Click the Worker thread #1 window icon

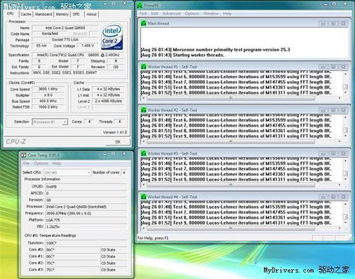143,67
